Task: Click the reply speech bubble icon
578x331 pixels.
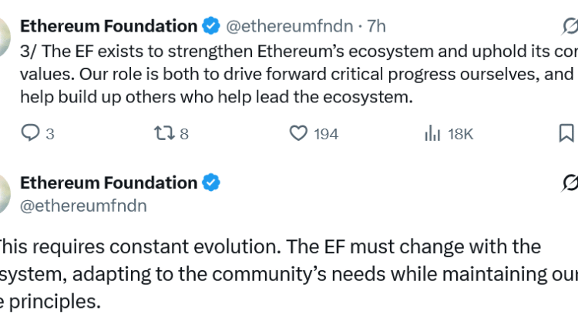Action: [x=29, y=133]
